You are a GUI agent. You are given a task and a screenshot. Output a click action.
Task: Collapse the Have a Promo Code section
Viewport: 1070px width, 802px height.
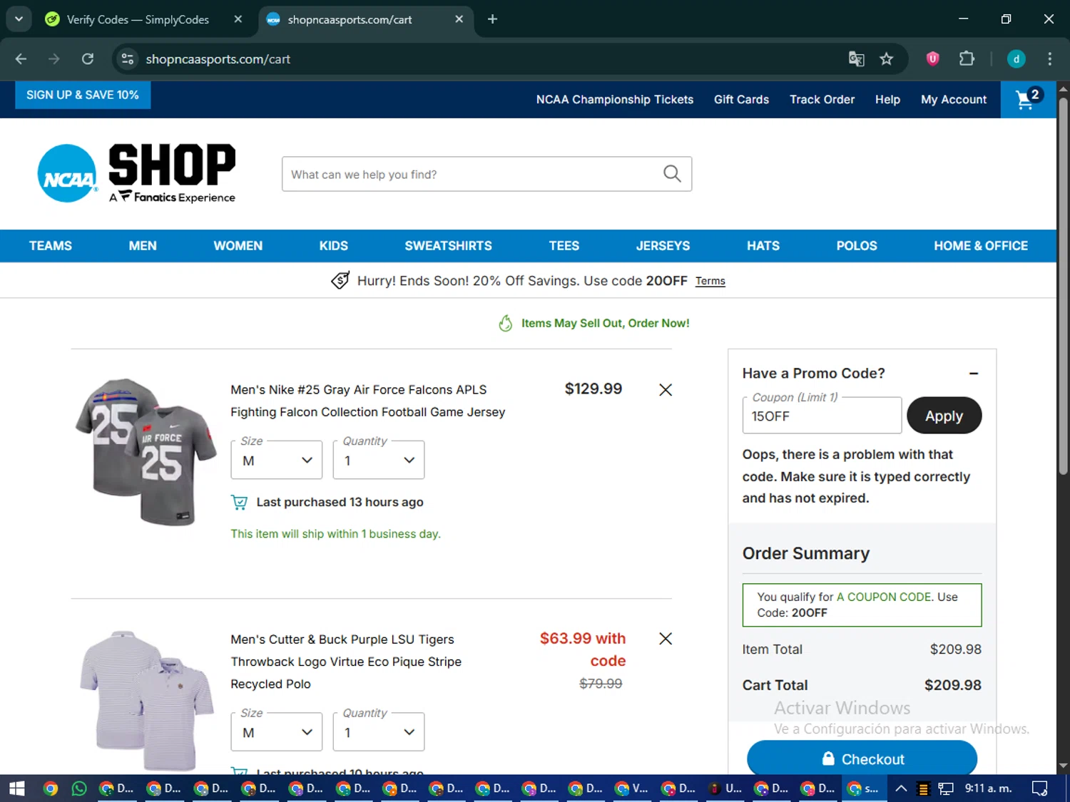[x=974, y=374]
